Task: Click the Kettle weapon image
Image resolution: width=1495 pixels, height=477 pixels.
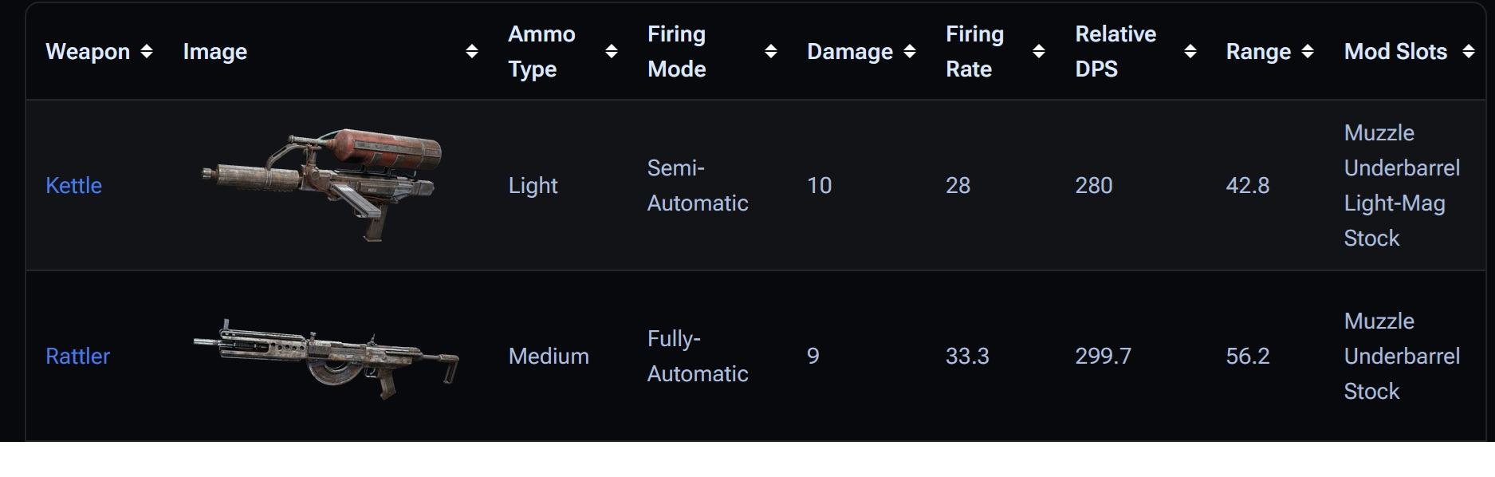Action: (323, 183)
